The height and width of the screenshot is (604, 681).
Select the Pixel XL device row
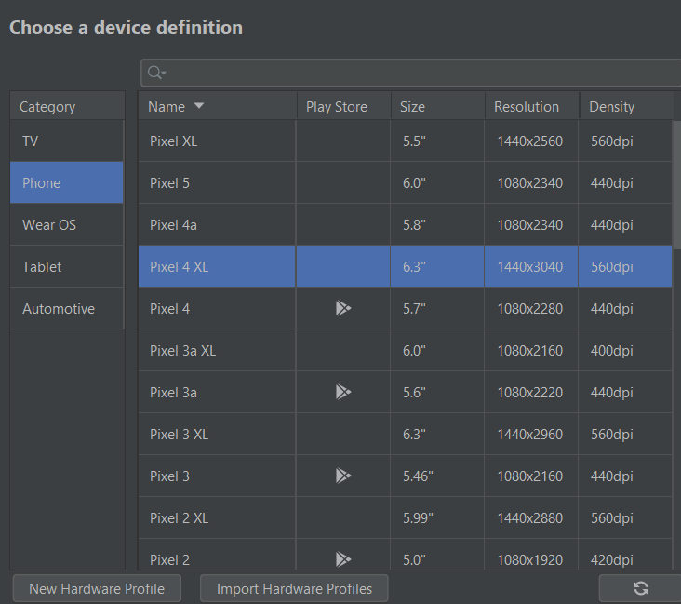[218, 141]
